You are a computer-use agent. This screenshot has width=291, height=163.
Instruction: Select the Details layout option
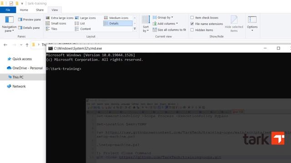tap(118, 23)
